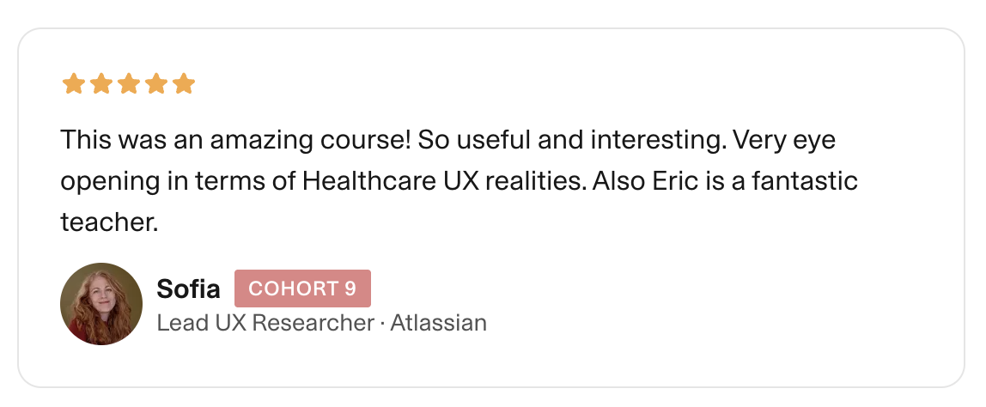Select the third rating star

tap(129, 84)
